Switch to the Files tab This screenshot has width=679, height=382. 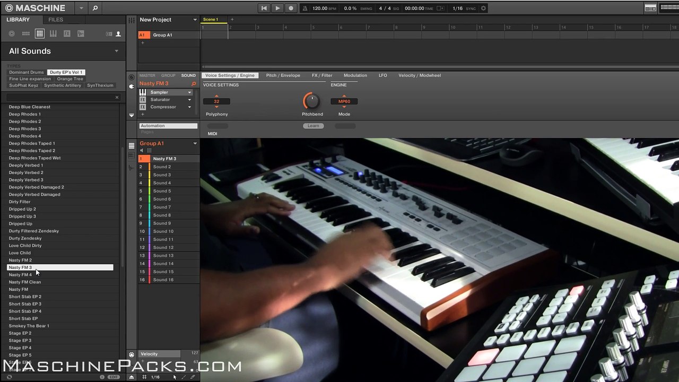pos(56,20)
